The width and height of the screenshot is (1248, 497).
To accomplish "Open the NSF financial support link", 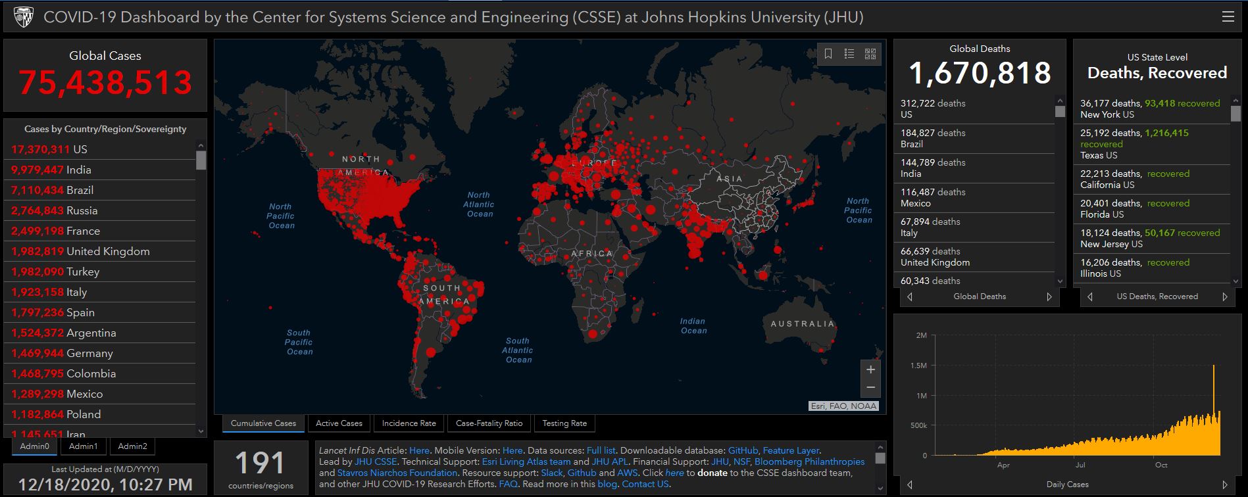I will [741, 462].
